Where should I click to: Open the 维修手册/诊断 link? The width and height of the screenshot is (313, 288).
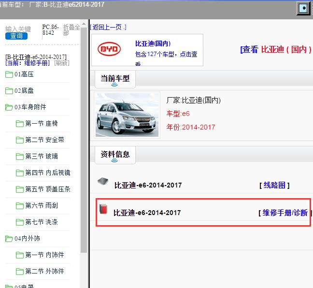click(x=285, y=213)
